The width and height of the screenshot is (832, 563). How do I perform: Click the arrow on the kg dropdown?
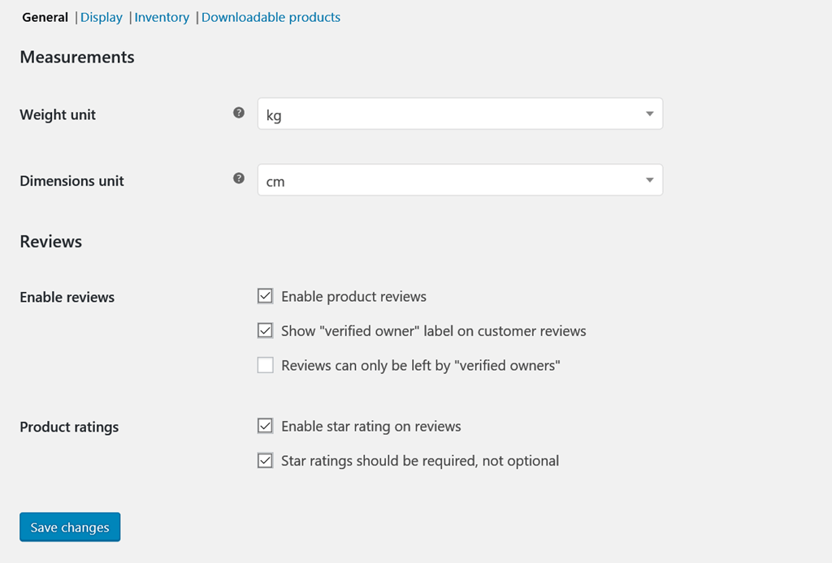point(649,114)
